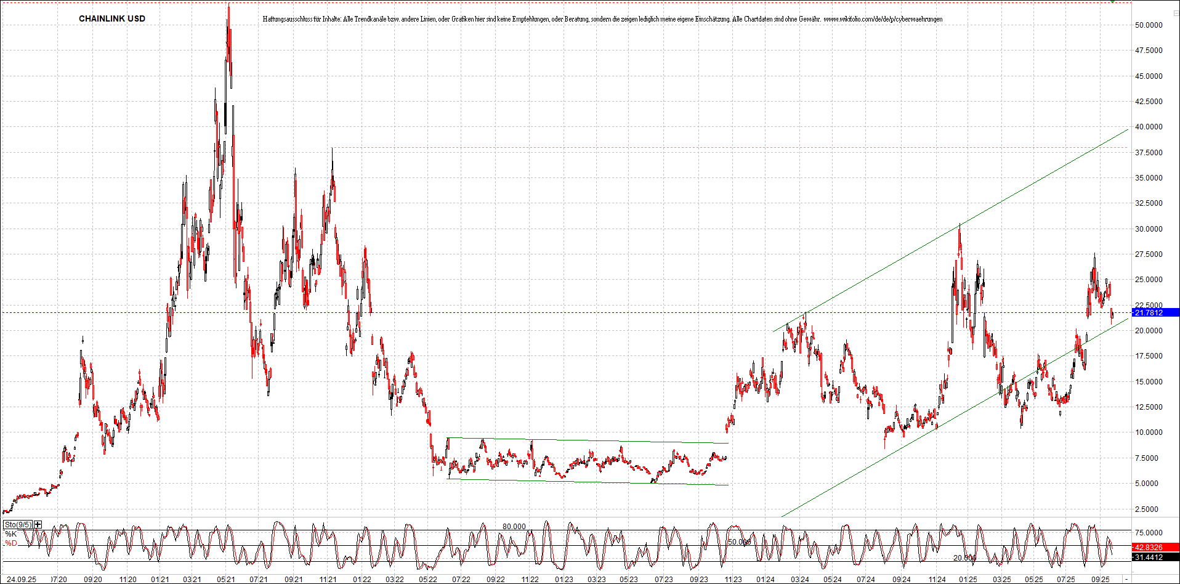
Task: Select the 80.000 stochastic level label
Action: point(515,527)
